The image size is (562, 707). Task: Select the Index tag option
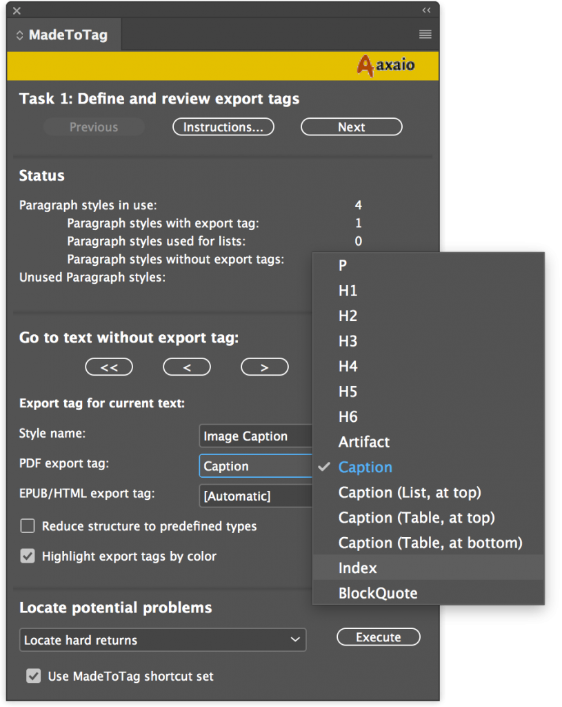429,568
